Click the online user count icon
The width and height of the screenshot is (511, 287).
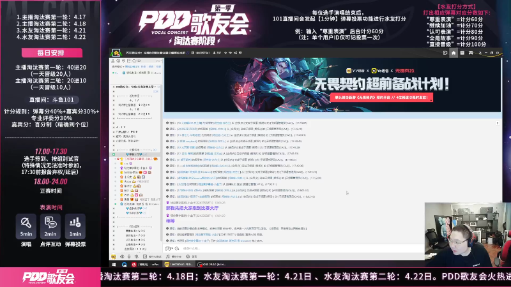[214, 53]
